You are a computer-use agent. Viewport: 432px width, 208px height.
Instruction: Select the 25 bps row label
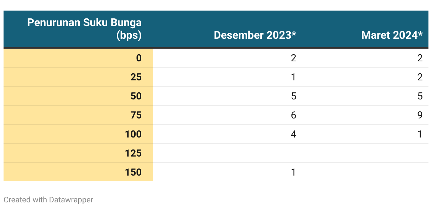click(x=136, y=77)
